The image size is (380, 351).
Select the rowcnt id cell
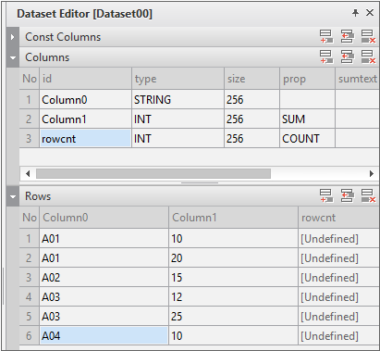point(85,138)
